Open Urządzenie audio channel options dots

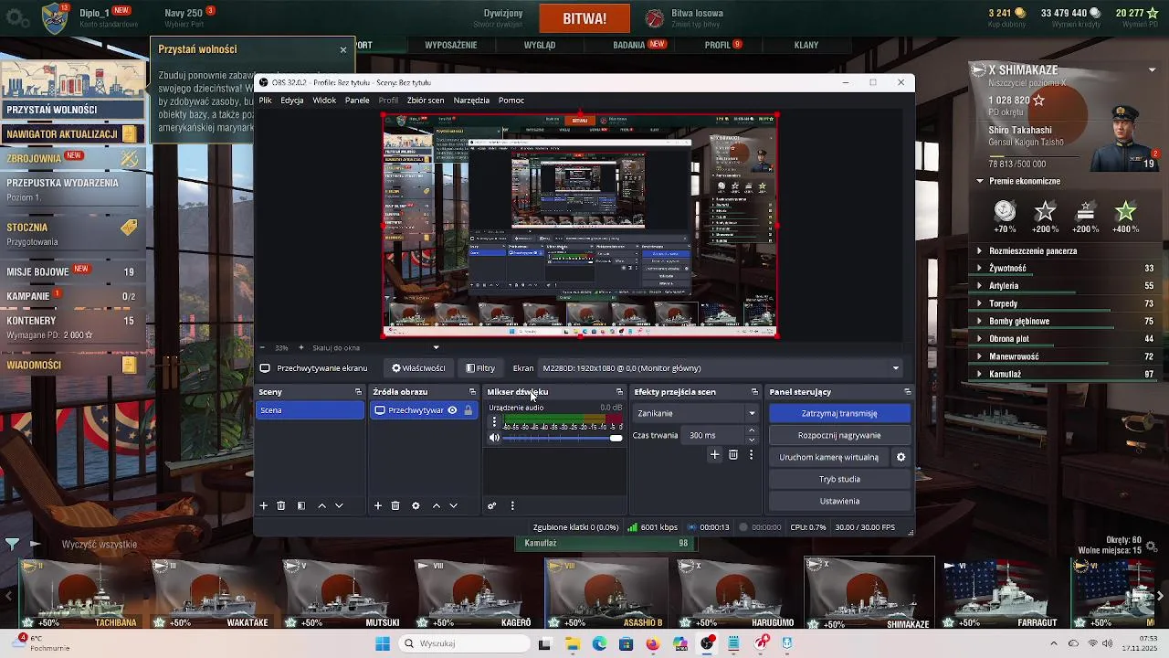pyautogui.click(x=495, y=422)
